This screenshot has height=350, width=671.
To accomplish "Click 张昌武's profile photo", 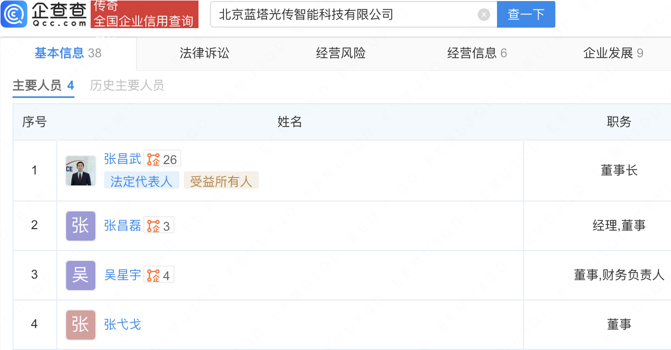I will click(x=81, y=170).
